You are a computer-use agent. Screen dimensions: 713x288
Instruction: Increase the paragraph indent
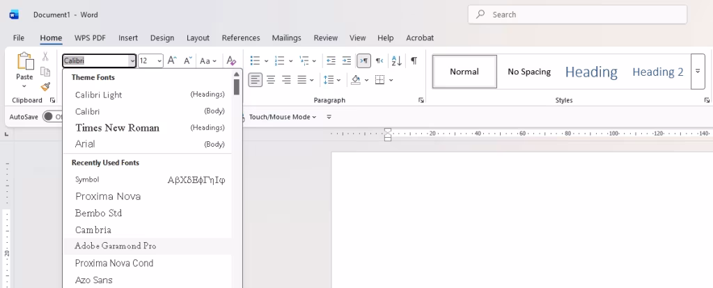[347, 61]
